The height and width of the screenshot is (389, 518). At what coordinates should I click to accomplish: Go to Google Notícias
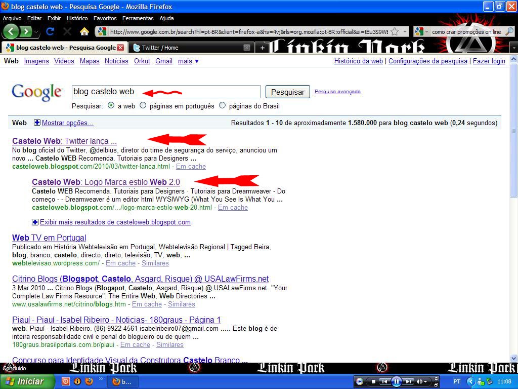[116, 61]
